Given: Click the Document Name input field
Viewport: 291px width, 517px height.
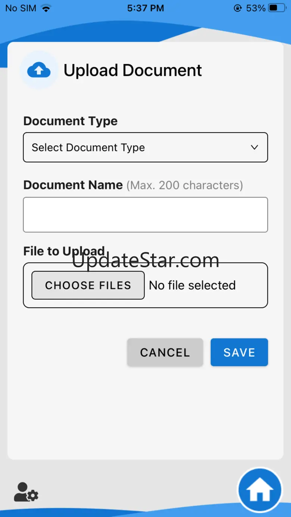Looking at the screenshot, I should pyautogui.click(x=145, y=215).
